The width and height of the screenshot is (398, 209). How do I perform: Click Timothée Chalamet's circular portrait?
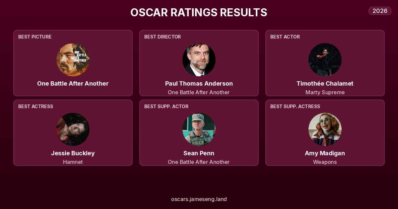click(x=325, y=60)
